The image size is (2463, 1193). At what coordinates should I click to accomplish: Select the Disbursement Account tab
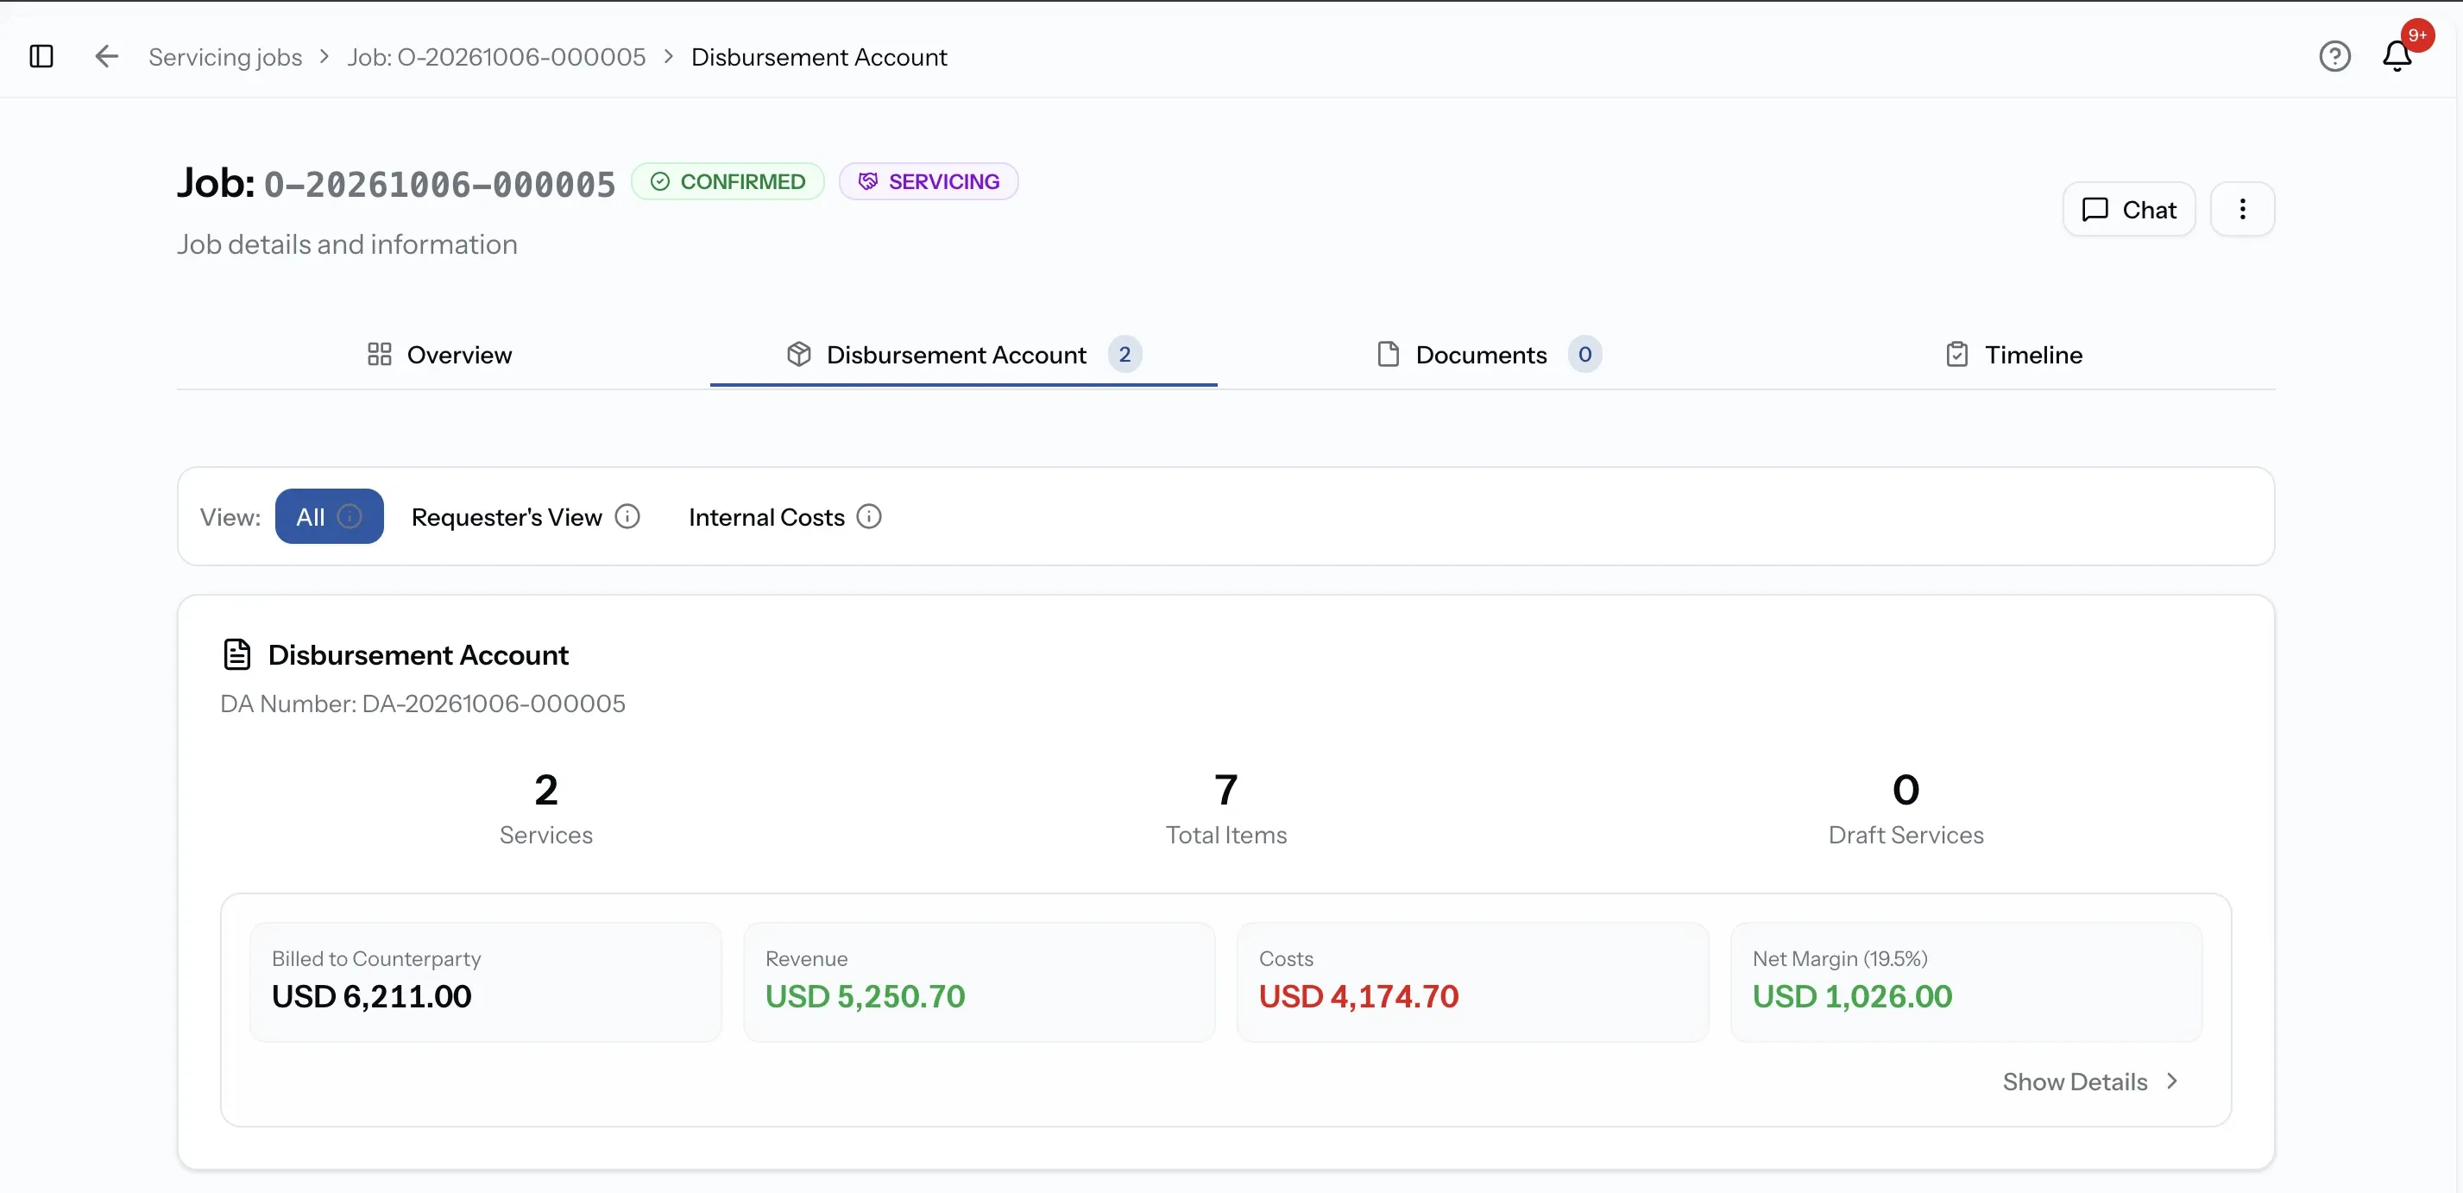[x=963, y=354]
